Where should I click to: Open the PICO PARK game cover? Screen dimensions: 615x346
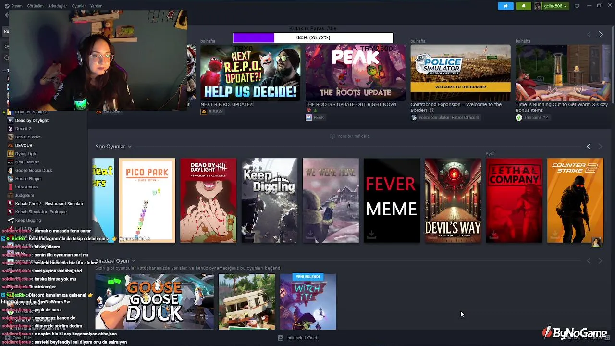147,200
